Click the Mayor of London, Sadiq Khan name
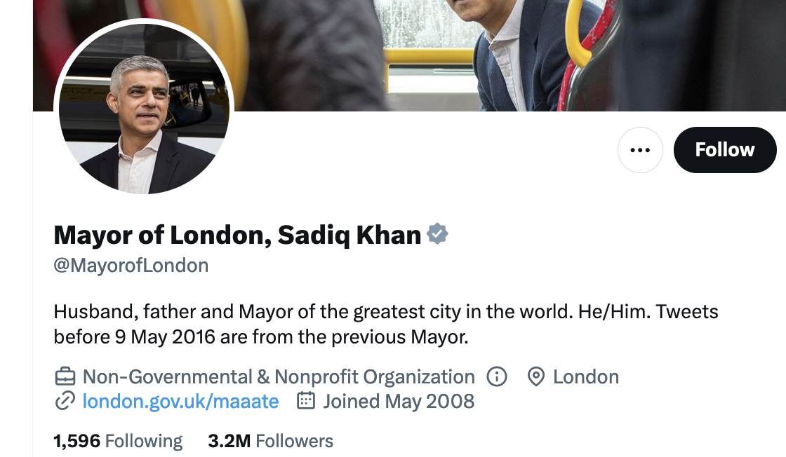 tap(237, 235)
